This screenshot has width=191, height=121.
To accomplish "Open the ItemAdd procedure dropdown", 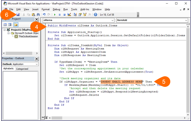I will (x=186, y=20).
